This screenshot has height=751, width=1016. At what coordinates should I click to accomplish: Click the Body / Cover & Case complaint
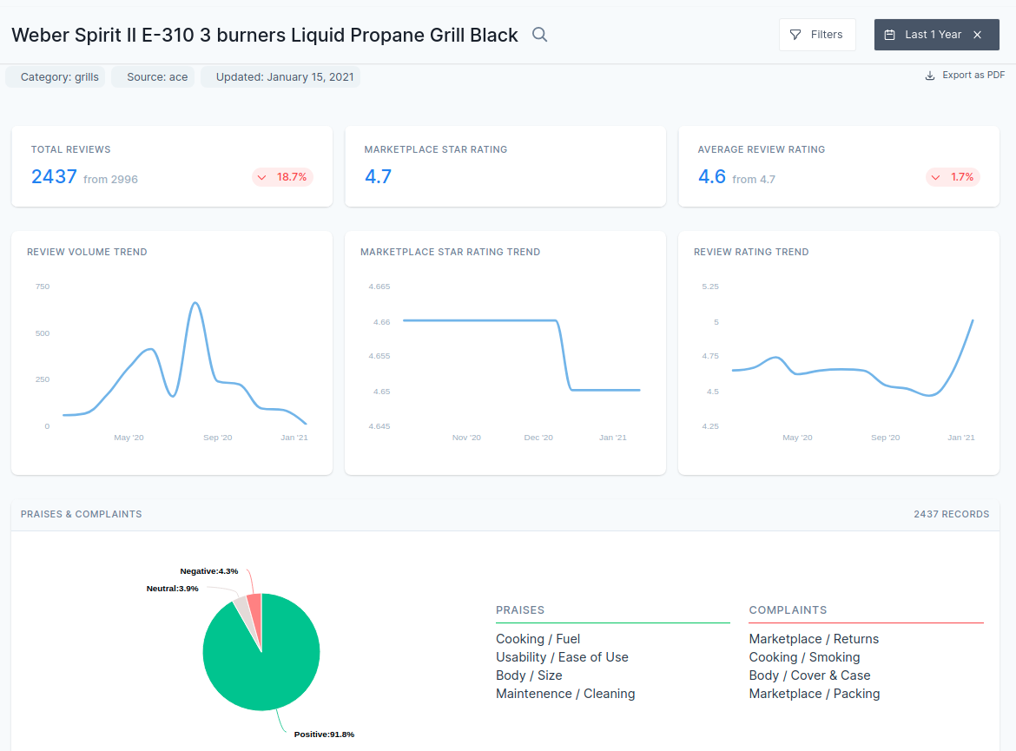click(x=809, y=675)
